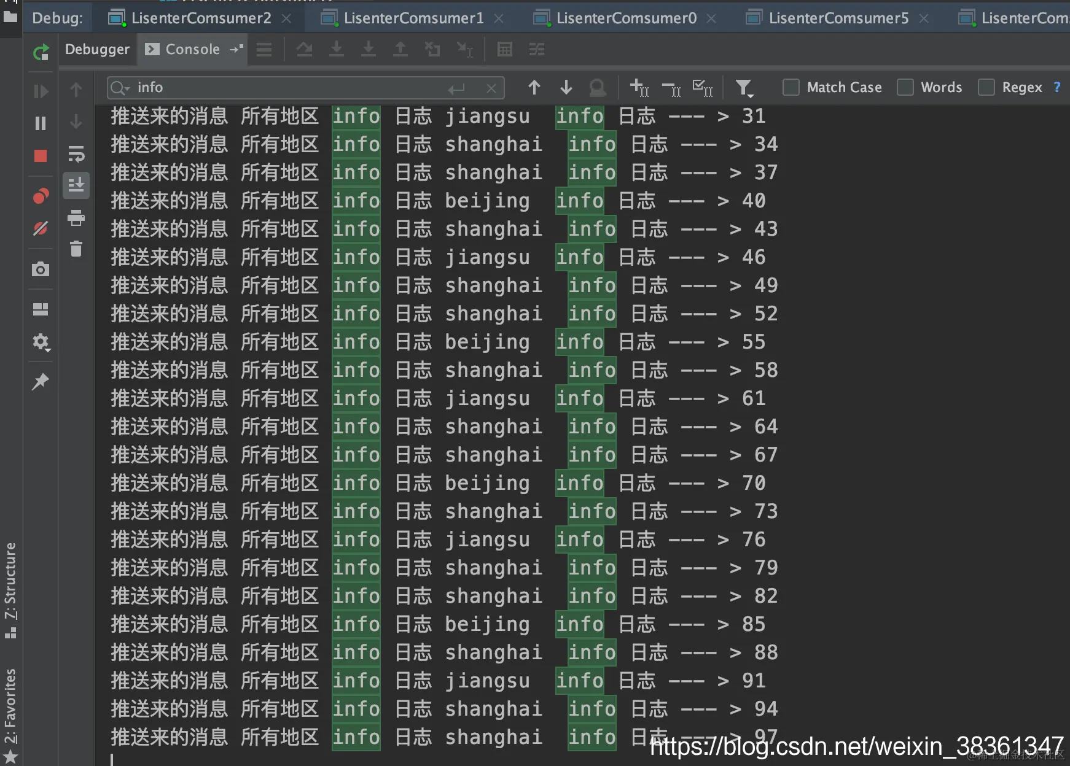Image resolution: width=1070 pixels, height=766 pixels.
Task: Mute breakpoints
Action: (x=40, y=228)
